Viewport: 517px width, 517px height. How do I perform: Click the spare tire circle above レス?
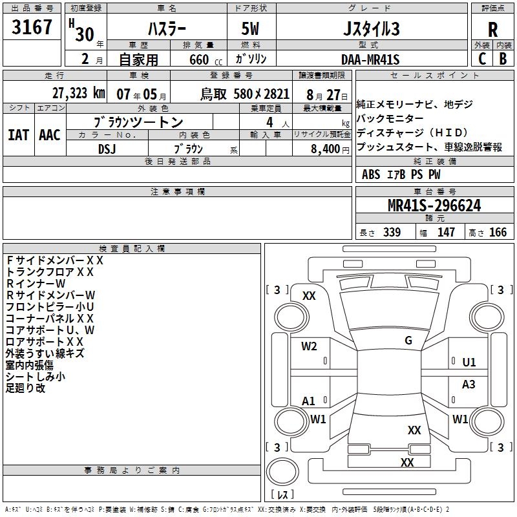click(x=282, y=472)
